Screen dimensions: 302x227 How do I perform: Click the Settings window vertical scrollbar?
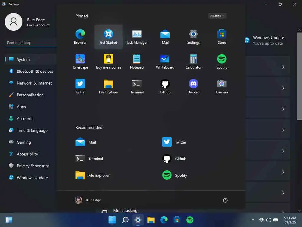pos(299,76)
